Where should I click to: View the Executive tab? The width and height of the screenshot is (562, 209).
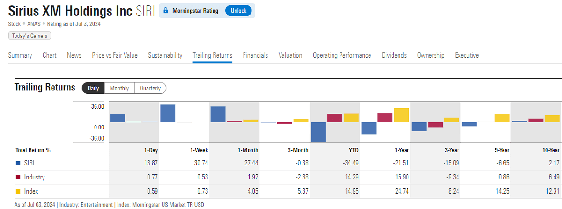click(467, 55)
